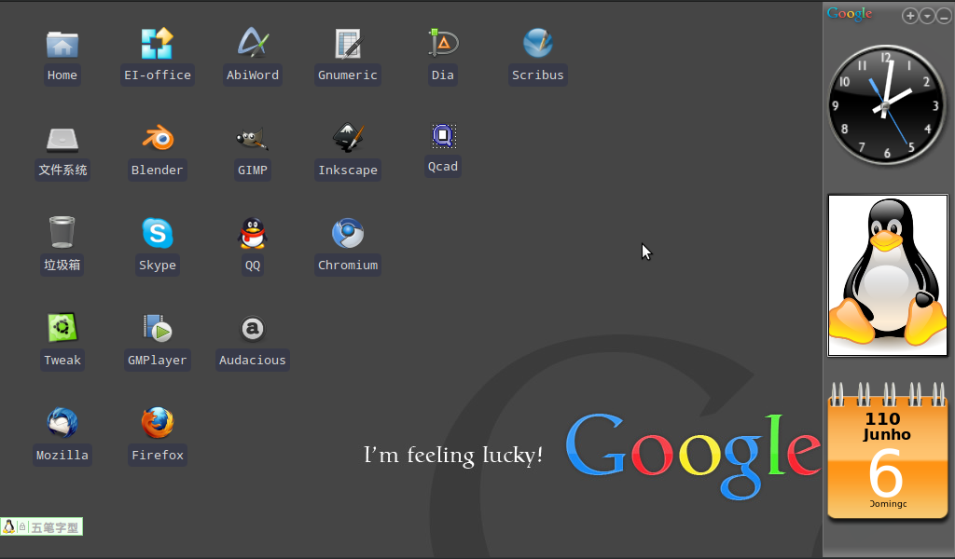Open the Chromium browser icon

(x=348, y=233)
